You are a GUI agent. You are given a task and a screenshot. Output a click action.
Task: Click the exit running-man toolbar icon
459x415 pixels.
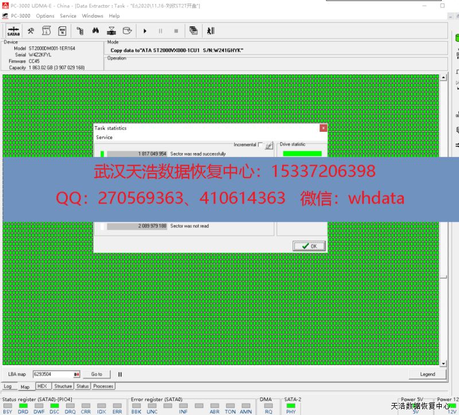click(x=211, y=31)
